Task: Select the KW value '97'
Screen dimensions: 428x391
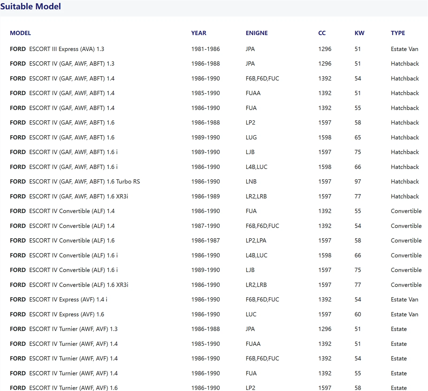Action: [x=358, y=181]
